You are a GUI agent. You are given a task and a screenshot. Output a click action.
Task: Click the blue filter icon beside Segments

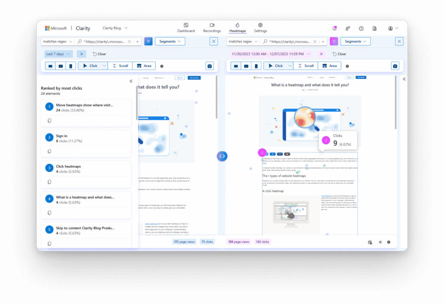pyautogui.click(x=148, y=42)
